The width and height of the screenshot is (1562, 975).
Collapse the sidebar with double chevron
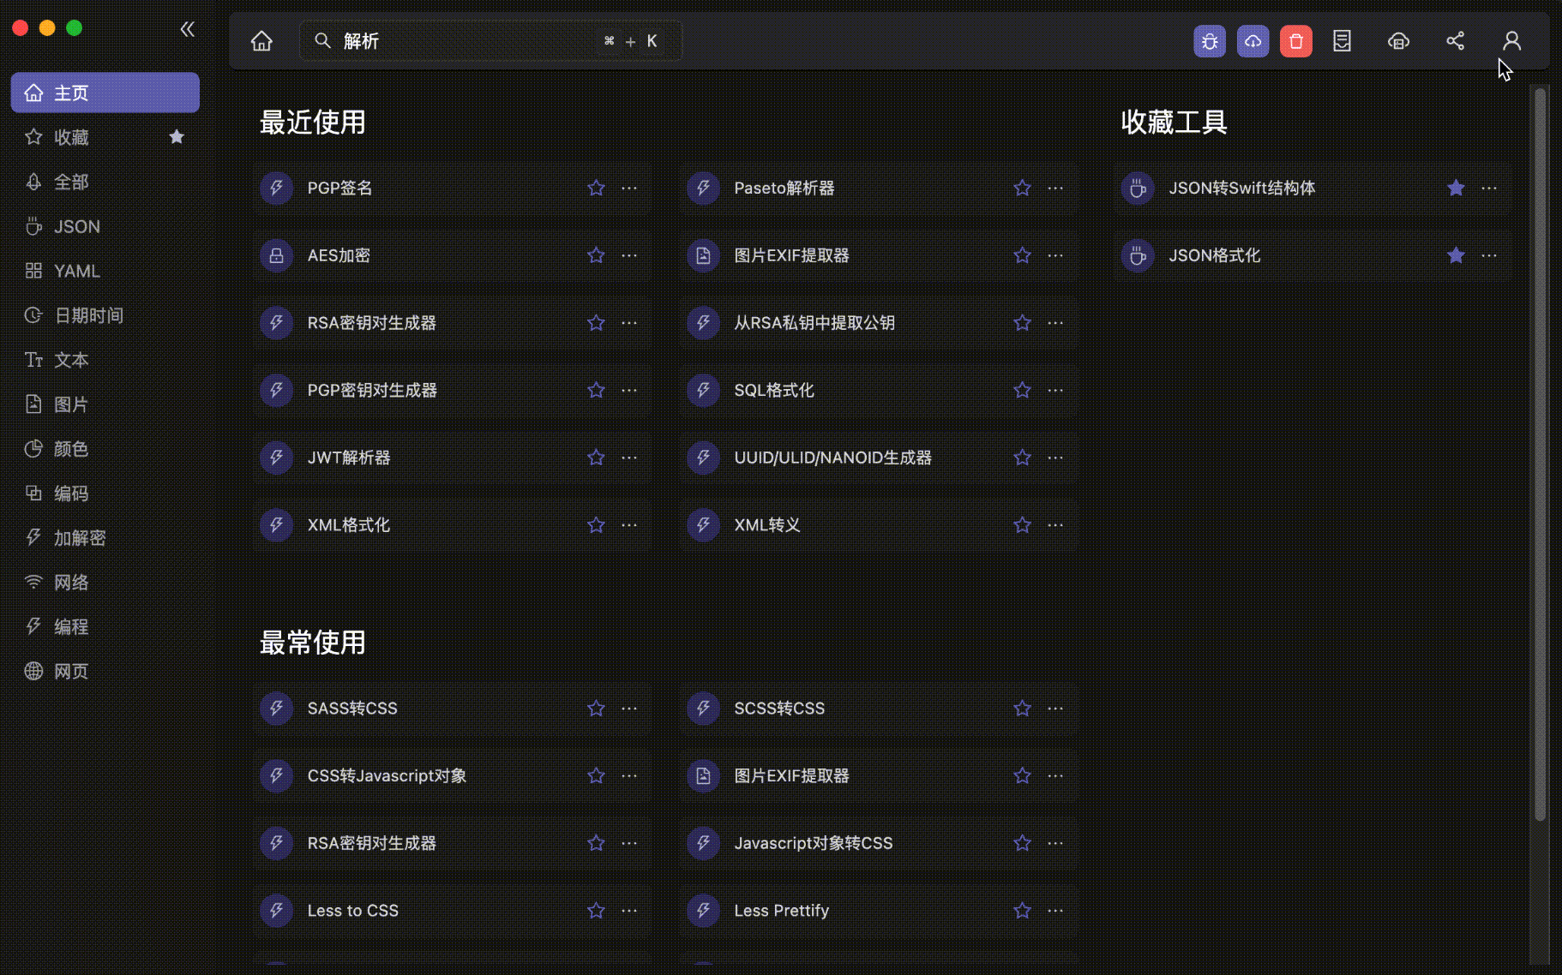(187, 29)
